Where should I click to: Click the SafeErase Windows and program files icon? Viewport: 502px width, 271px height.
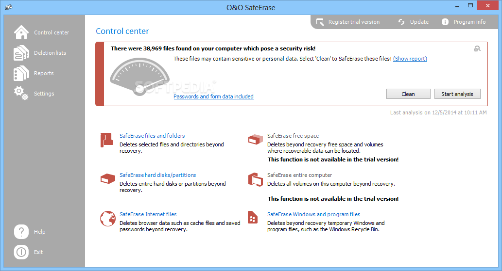(x=253, y=217)
